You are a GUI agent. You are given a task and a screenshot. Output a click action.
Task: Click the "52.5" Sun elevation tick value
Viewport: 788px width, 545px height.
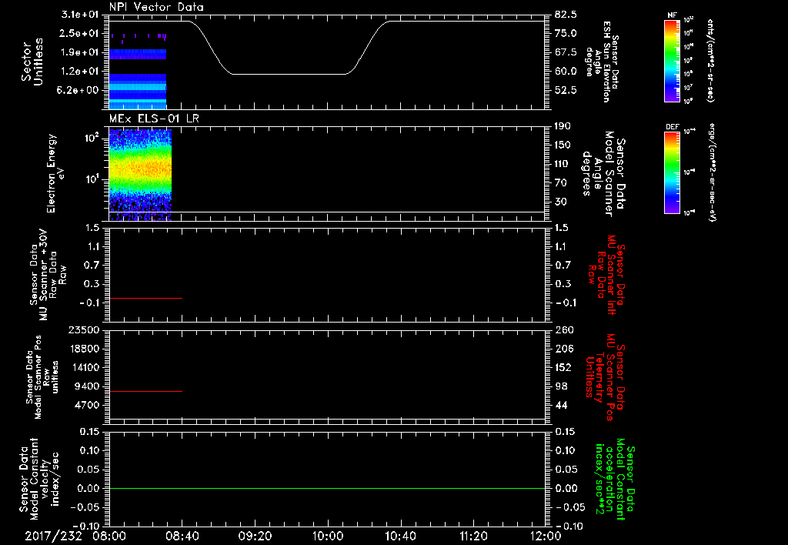(x=566, y=90)
